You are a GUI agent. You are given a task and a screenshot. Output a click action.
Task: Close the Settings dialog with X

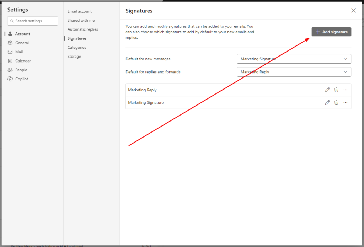click(x=354, y=10)
